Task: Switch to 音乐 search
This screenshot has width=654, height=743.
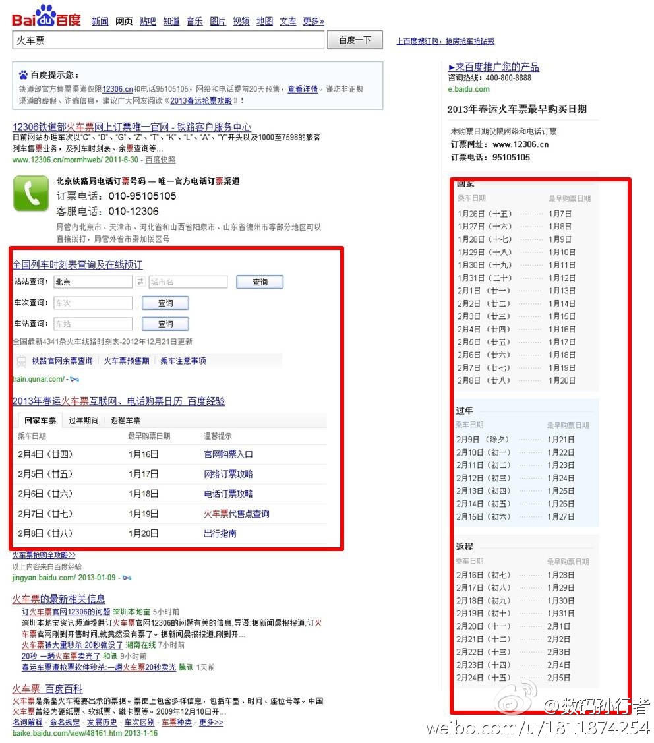Action: pyautogui.click(x=194, y=21)
